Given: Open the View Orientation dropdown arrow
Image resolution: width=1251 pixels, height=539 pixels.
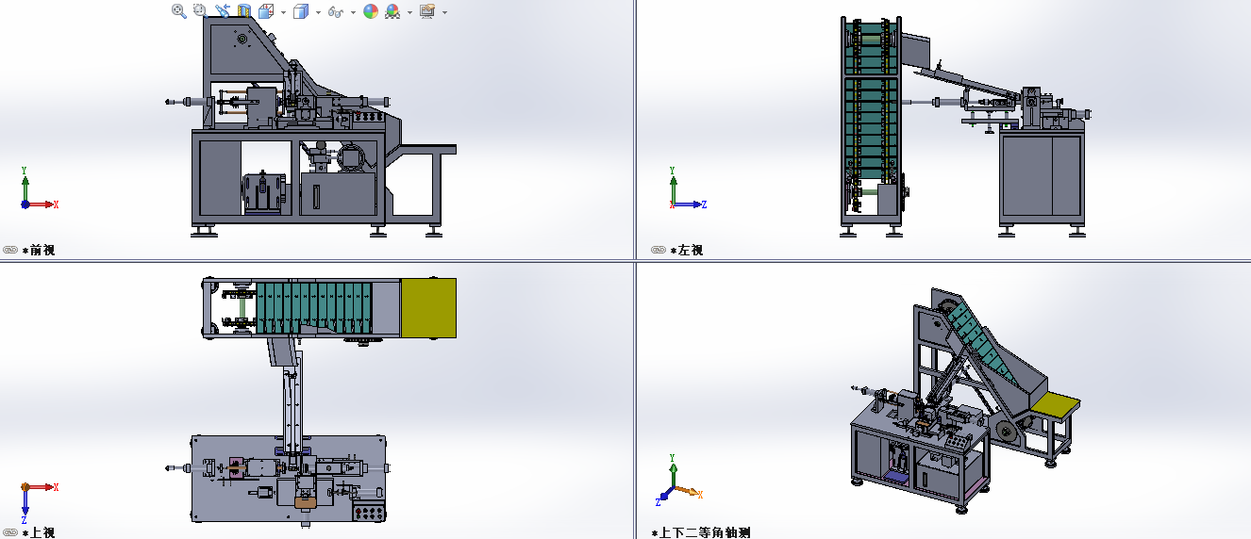Looking at the screenshot, I should 283,12.
